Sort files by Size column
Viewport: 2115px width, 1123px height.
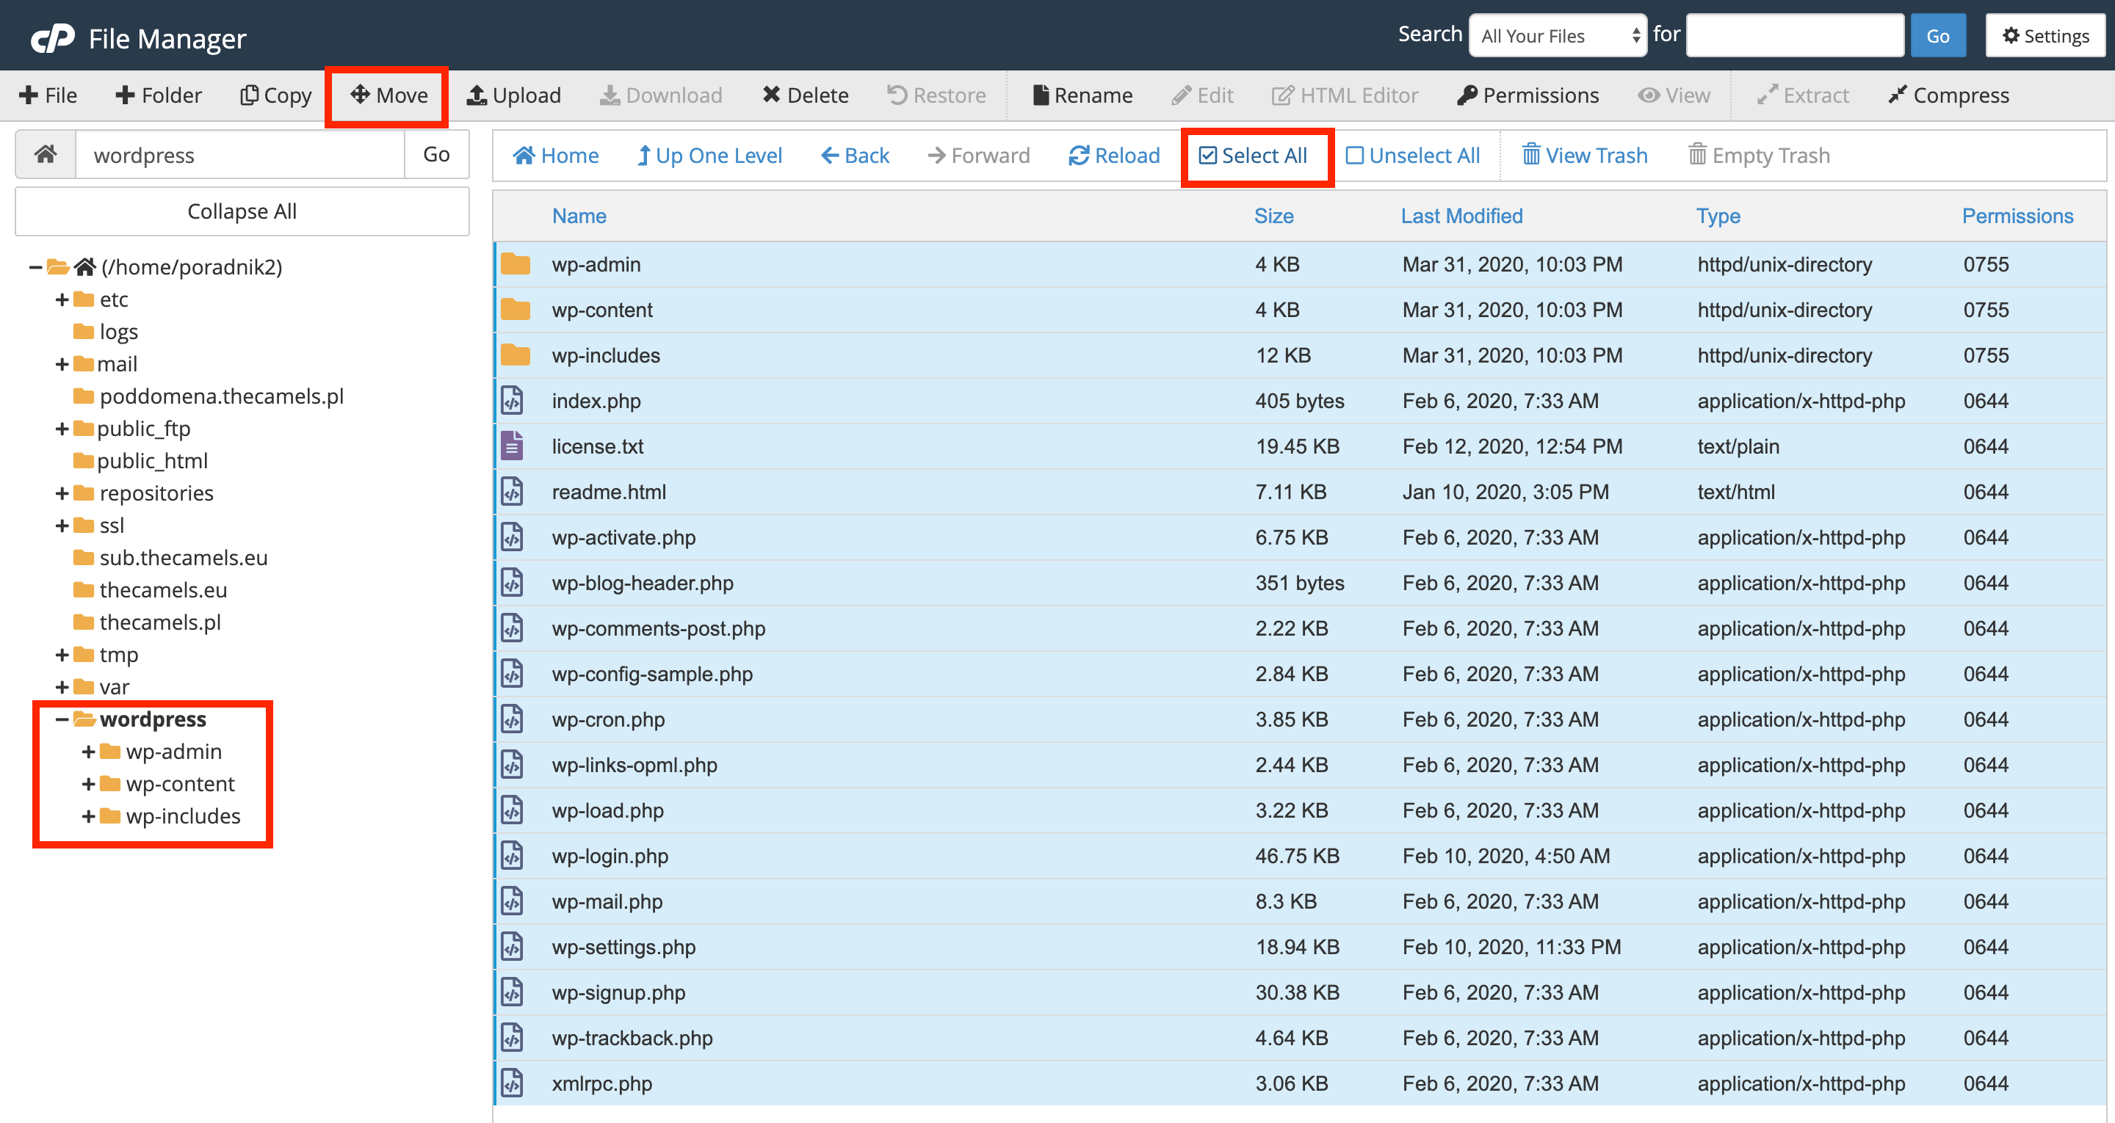pyautogui.click(x=1273, y=216)
